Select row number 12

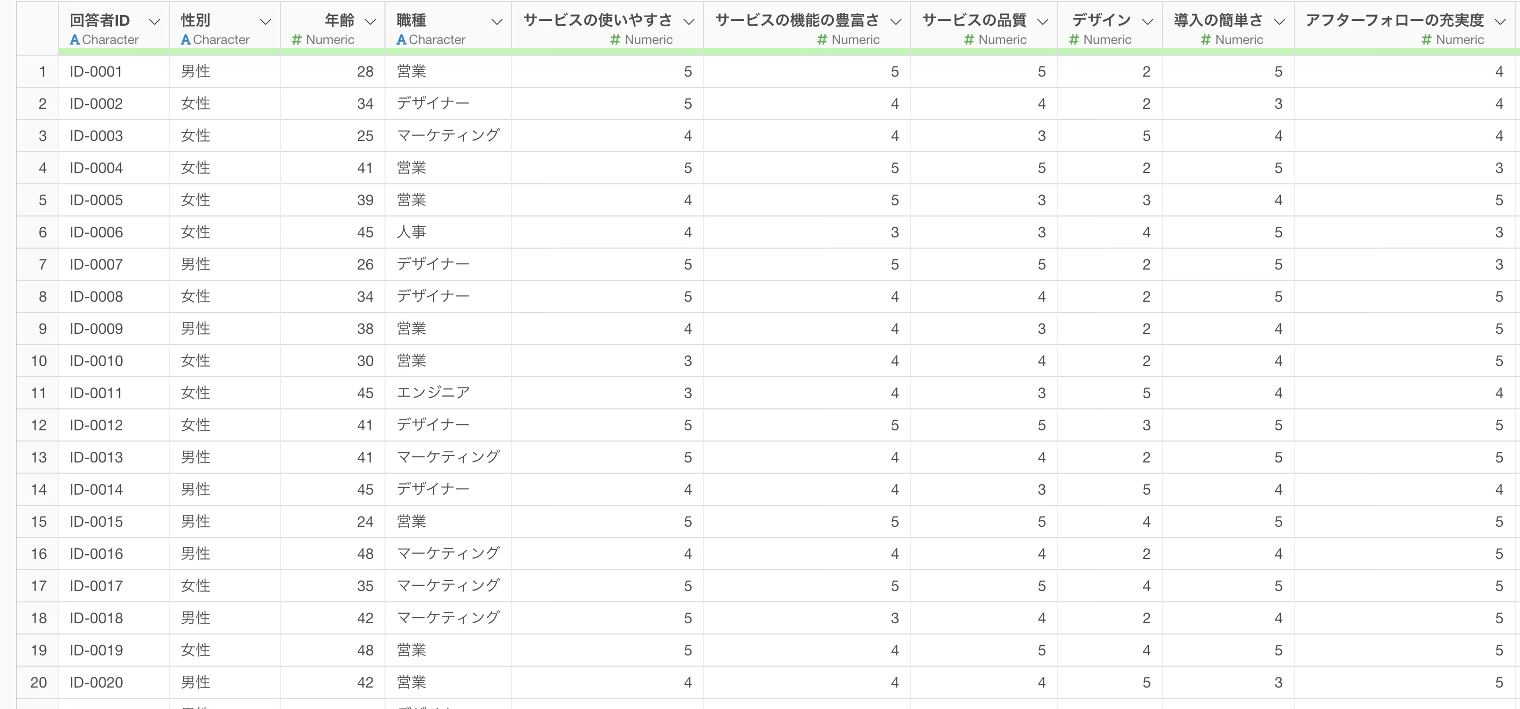click(x=39, y=426)
